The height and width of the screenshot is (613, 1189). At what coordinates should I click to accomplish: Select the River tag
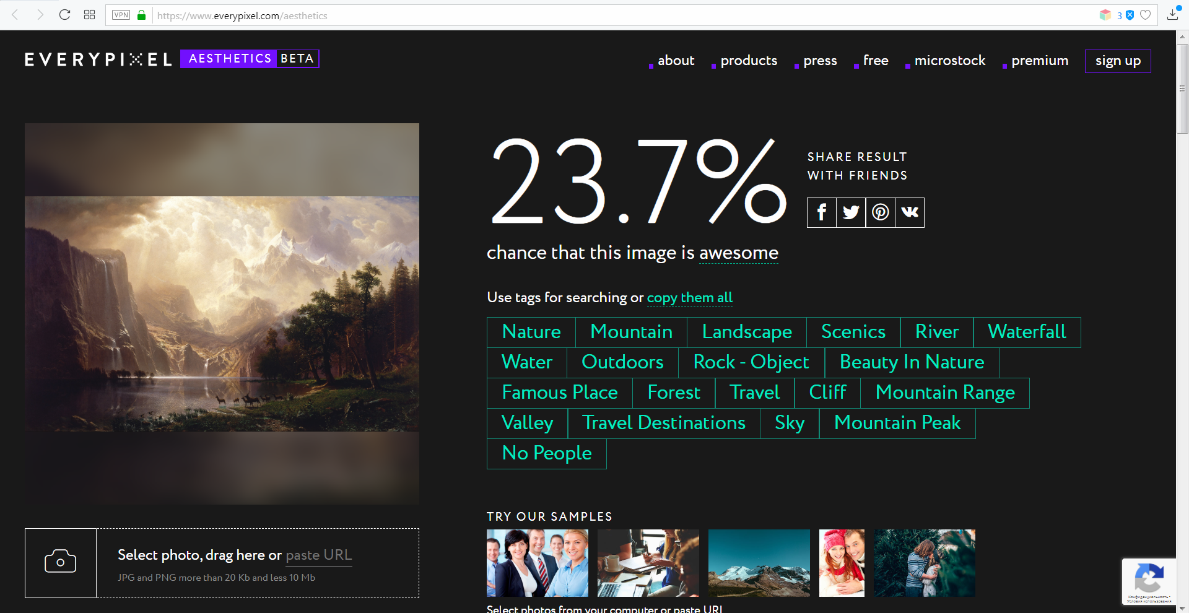(x=937, y=333)
